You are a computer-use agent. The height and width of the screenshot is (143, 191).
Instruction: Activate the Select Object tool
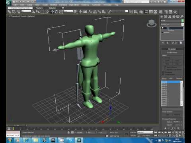point(33,12)
